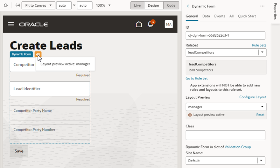Select the All tab
Viewport: 280px width, 168px height.
(x=231, y=16)
